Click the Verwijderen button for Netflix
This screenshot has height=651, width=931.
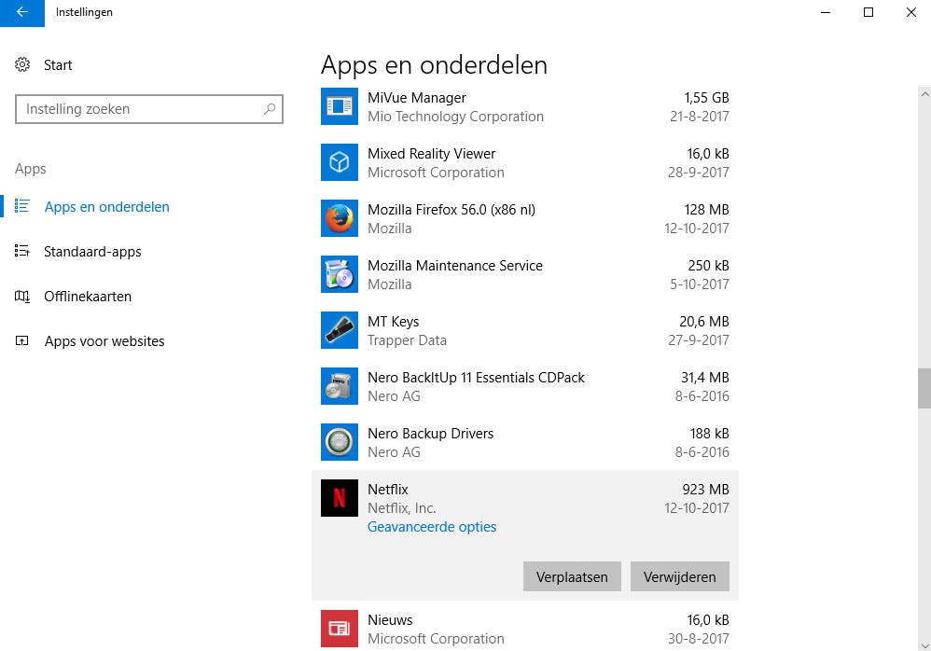coord(679,576)
